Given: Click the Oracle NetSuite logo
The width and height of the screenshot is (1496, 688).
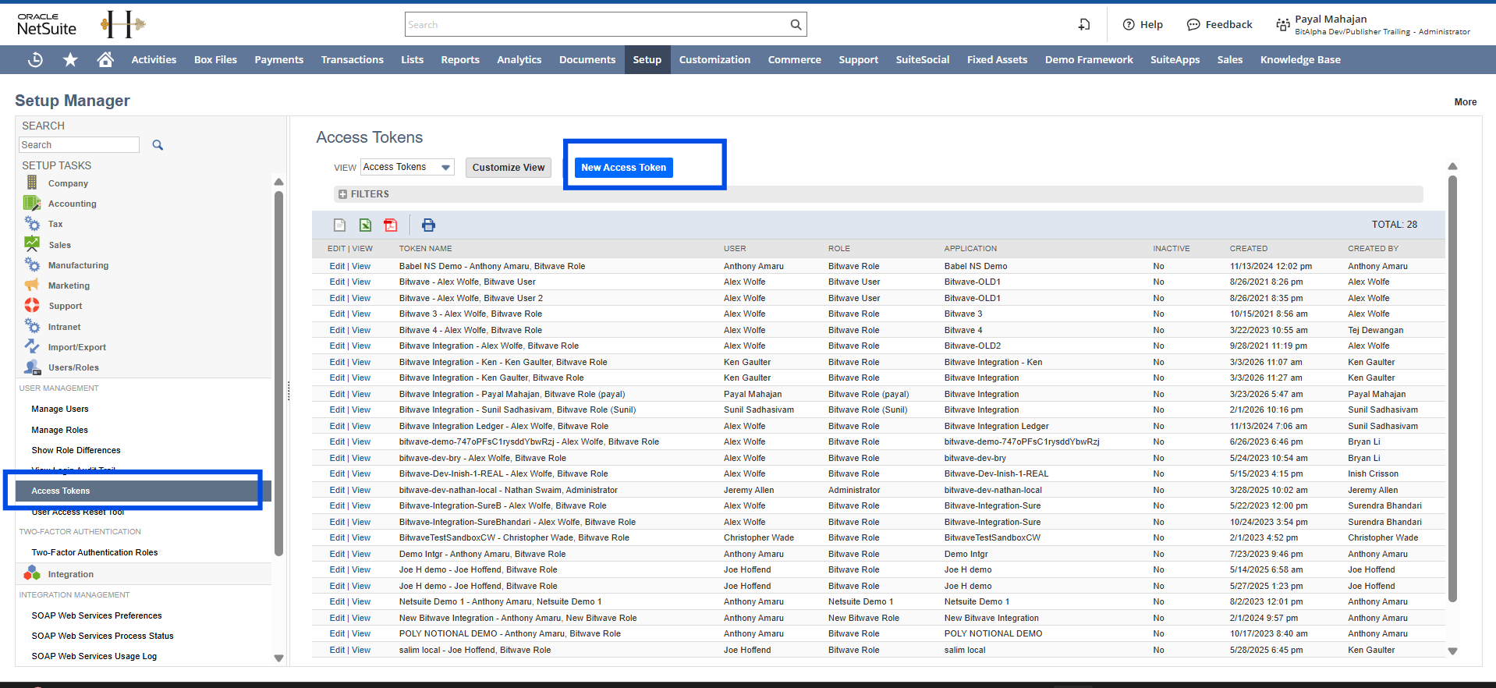Looking at the screenshot, I should tap(47, 24).
